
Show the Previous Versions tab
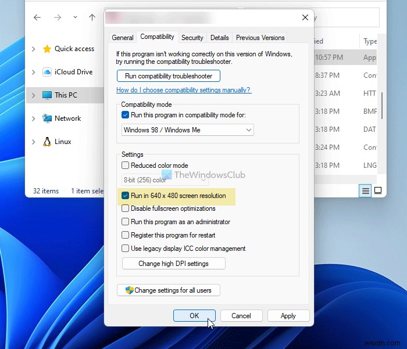pos(260,38)
